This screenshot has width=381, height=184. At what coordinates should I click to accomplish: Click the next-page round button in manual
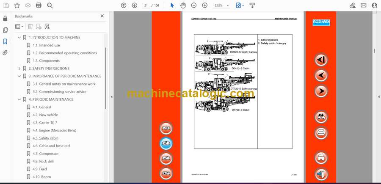pyautogui.click(x=321, y=91)
